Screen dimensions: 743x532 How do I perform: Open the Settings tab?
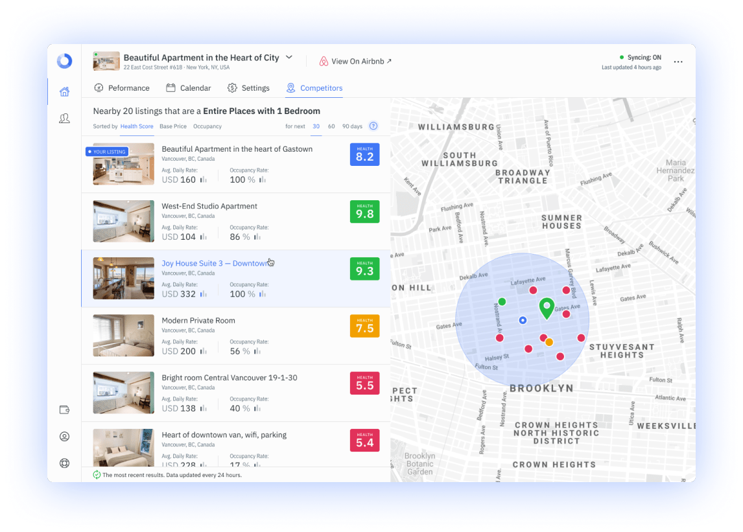248,87
